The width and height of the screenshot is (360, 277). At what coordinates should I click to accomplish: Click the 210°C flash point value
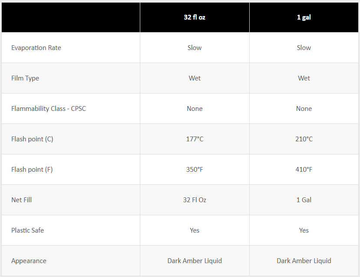point(304,139)
